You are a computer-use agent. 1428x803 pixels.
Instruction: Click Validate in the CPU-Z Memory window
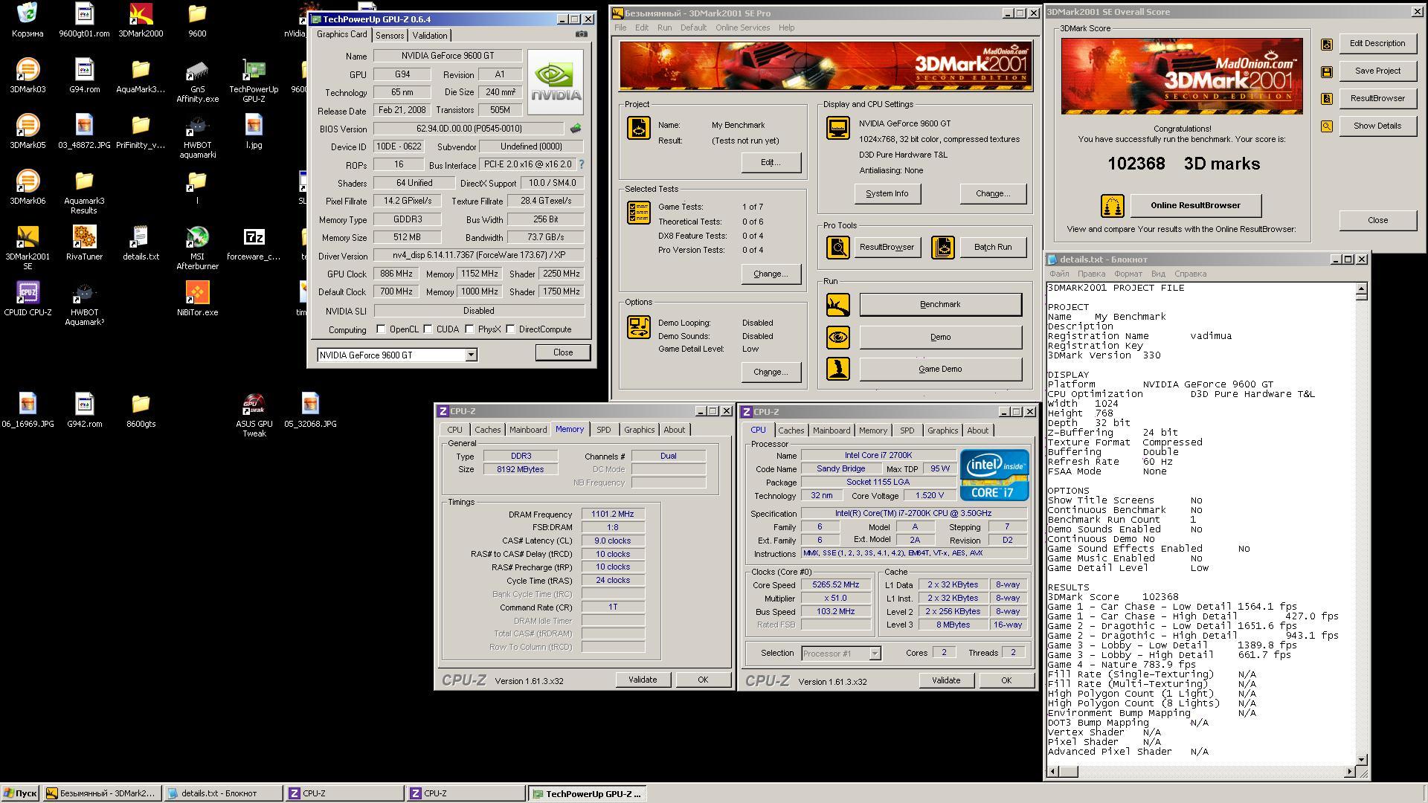point(643,680)
